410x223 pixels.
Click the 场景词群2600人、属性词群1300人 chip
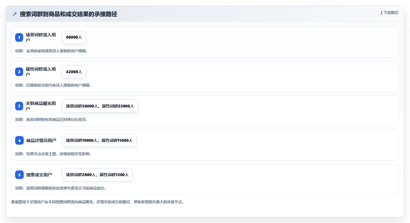[97, 175]
